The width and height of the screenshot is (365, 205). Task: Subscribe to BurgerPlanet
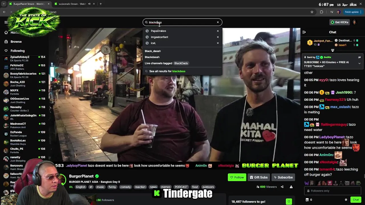[283, 177]
